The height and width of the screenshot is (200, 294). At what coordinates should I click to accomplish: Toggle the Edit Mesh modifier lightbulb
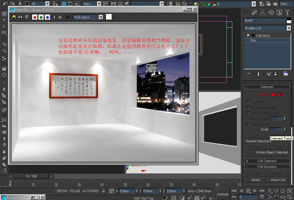pyautogui.click(x=248, y=36)
